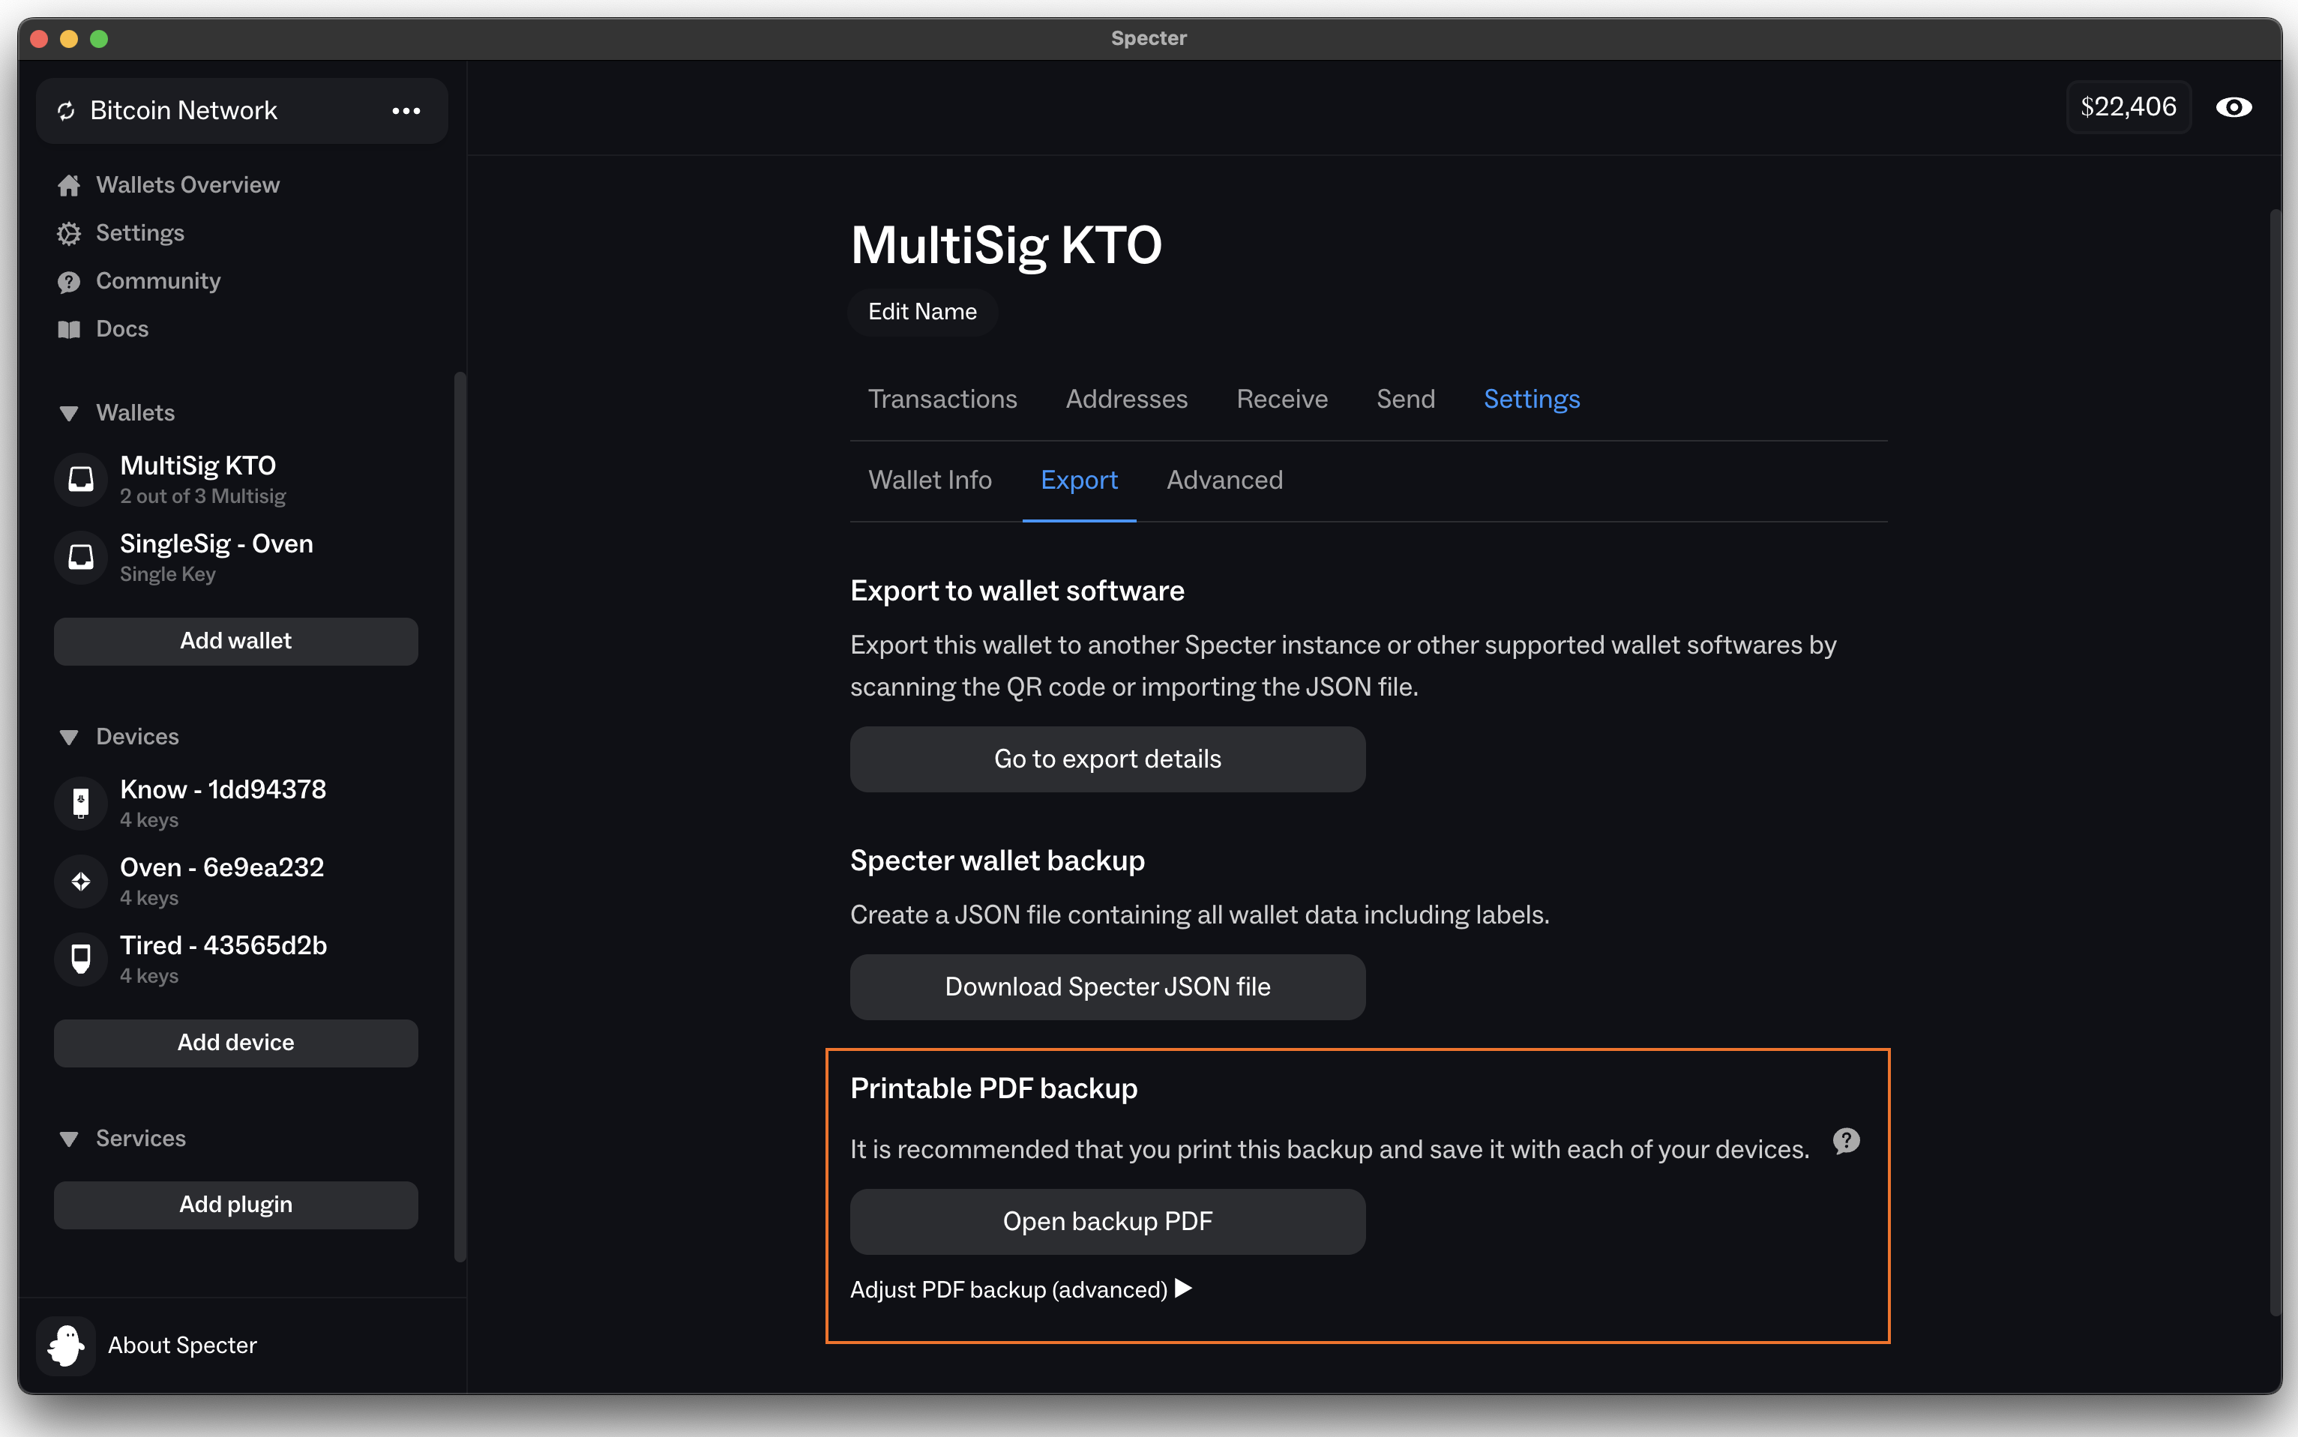The width and height of the screenshot is (2298, 1437).
Task: Select SingleSig - Oven wallet
Action: [x=216, y=557]
